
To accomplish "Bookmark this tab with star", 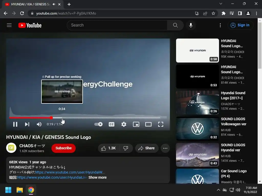I will tap(213, 13).
